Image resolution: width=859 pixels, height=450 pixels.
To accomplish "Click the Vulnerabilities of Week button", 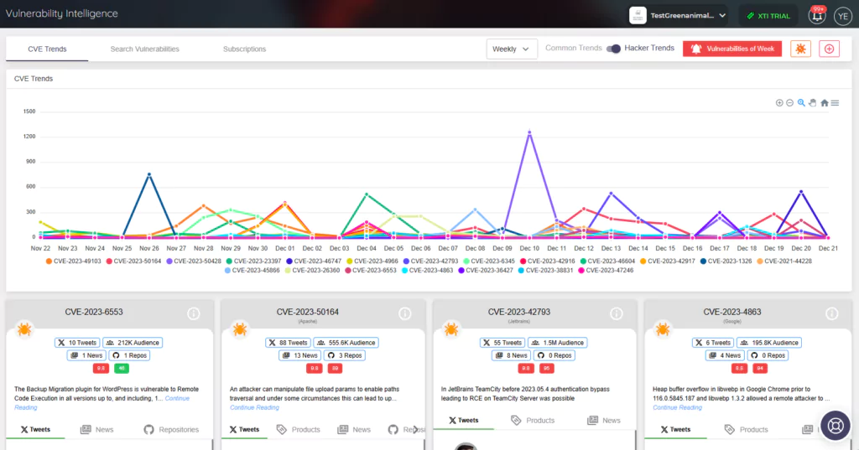I will click(x=732, y=49).
